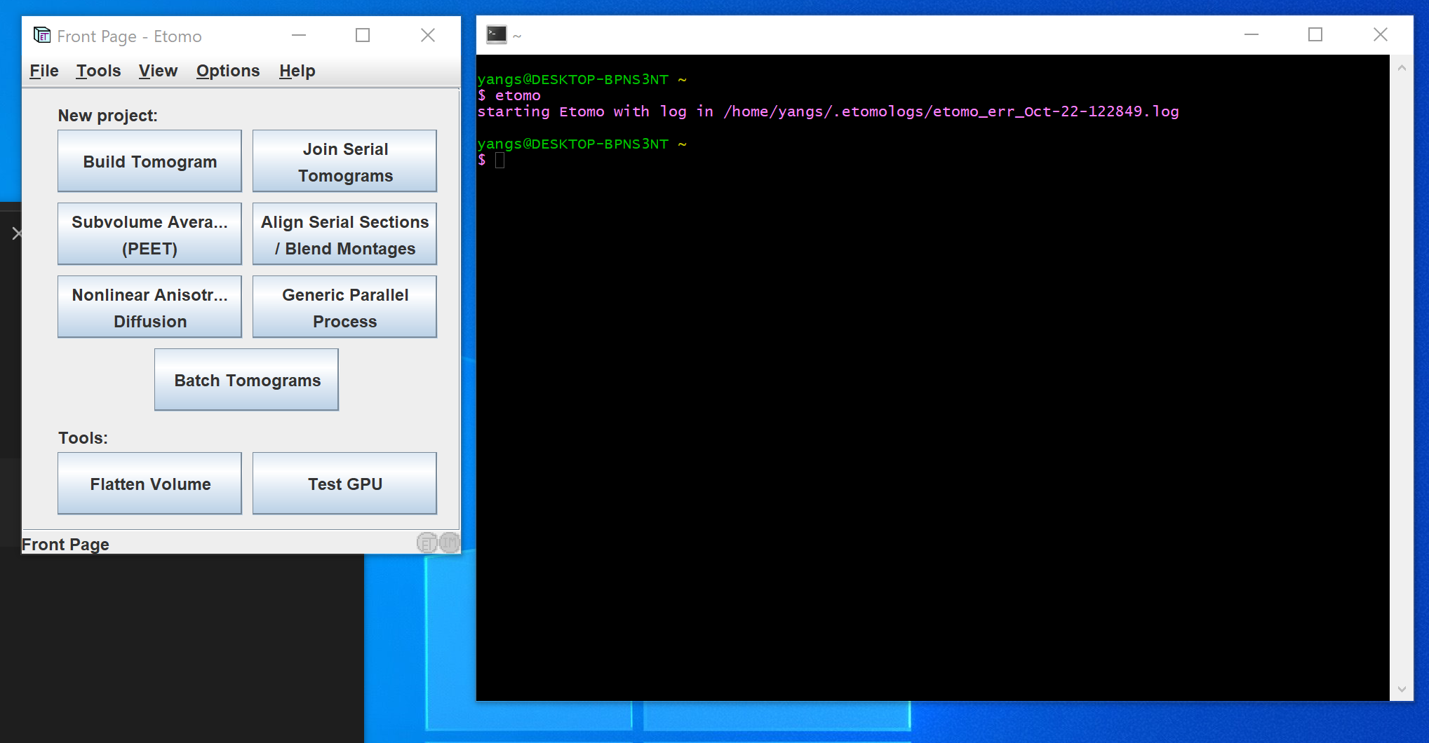Screen dimensions: 1429x743
Task: Click the '$ etomo' command line in terminal
Action: coord(509,95)
